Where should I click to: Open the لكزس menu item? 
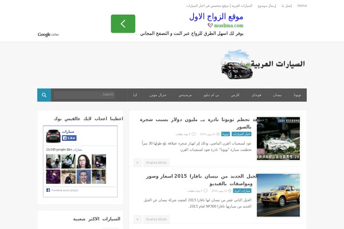pos(235,95)
